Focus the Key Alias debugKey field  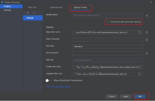pos(107,47)
